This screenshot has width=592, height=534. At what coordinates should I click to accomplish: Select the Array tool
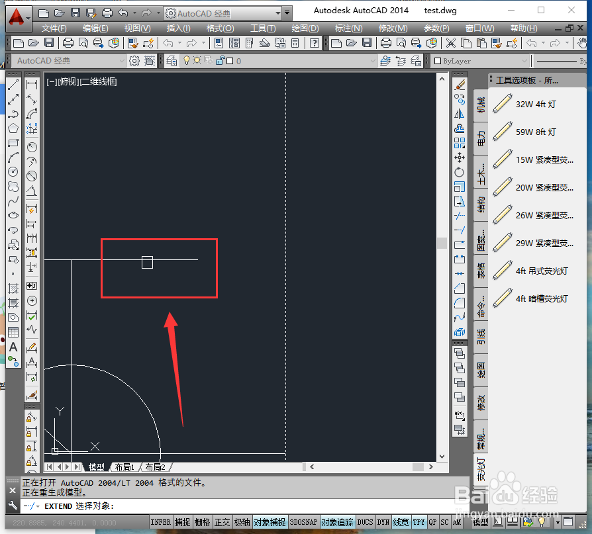(x=460, y=143)
